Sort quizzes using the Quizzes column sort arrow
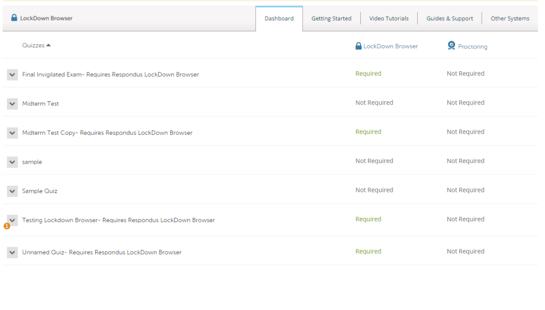 pos(48,45)
